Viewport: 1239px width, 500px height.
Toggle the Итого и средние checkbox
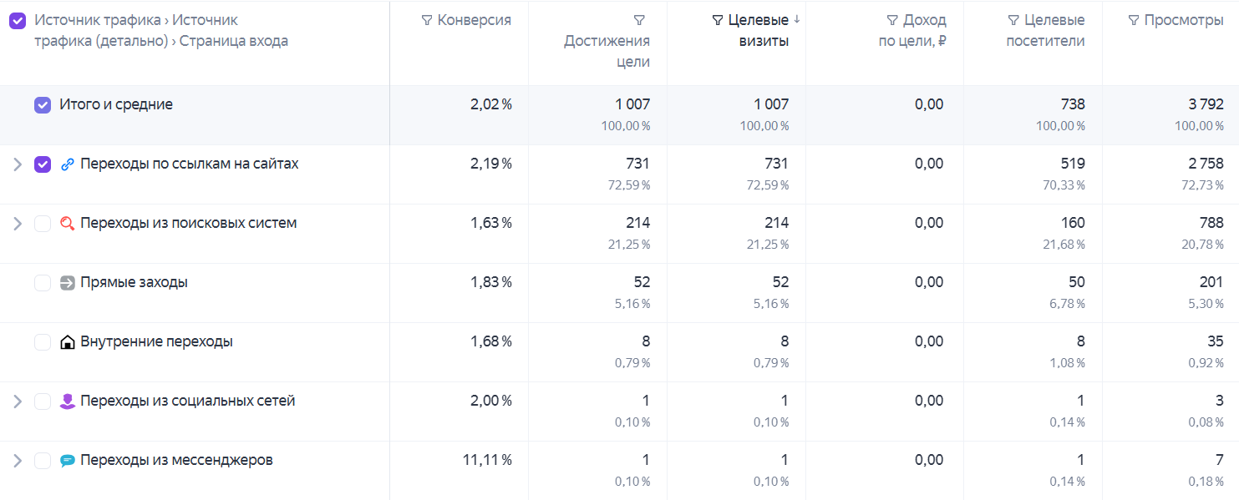coord(43,105)
